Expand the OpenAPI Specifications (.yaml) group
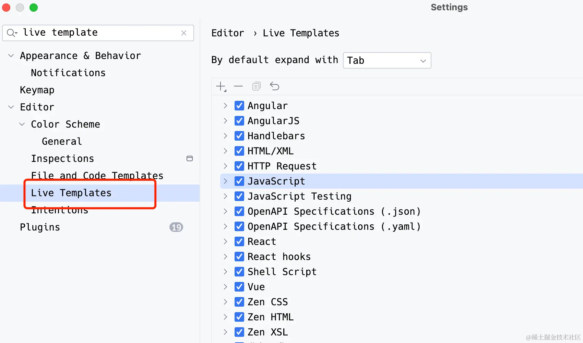Screen dimensions: 583x343 point(225,226)
